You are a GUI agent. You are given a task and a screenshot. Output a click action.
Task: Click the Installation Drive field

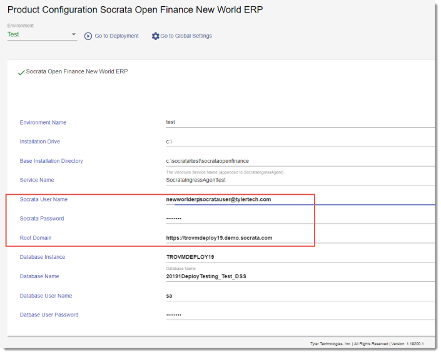(x=300, y=142)
